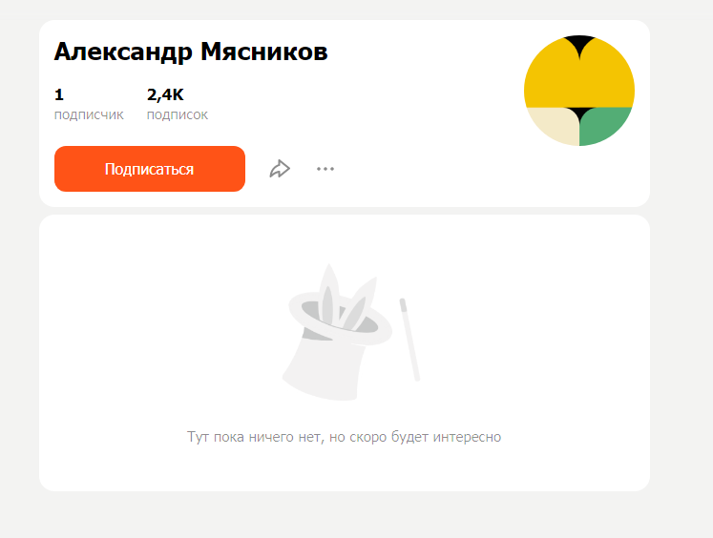Share the profile via arrow icon
The width and height of the screenshot is (713, 538).
[280, 169]
